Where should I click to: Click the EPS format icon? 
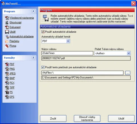pyautogui.click(x=7, y=97)
